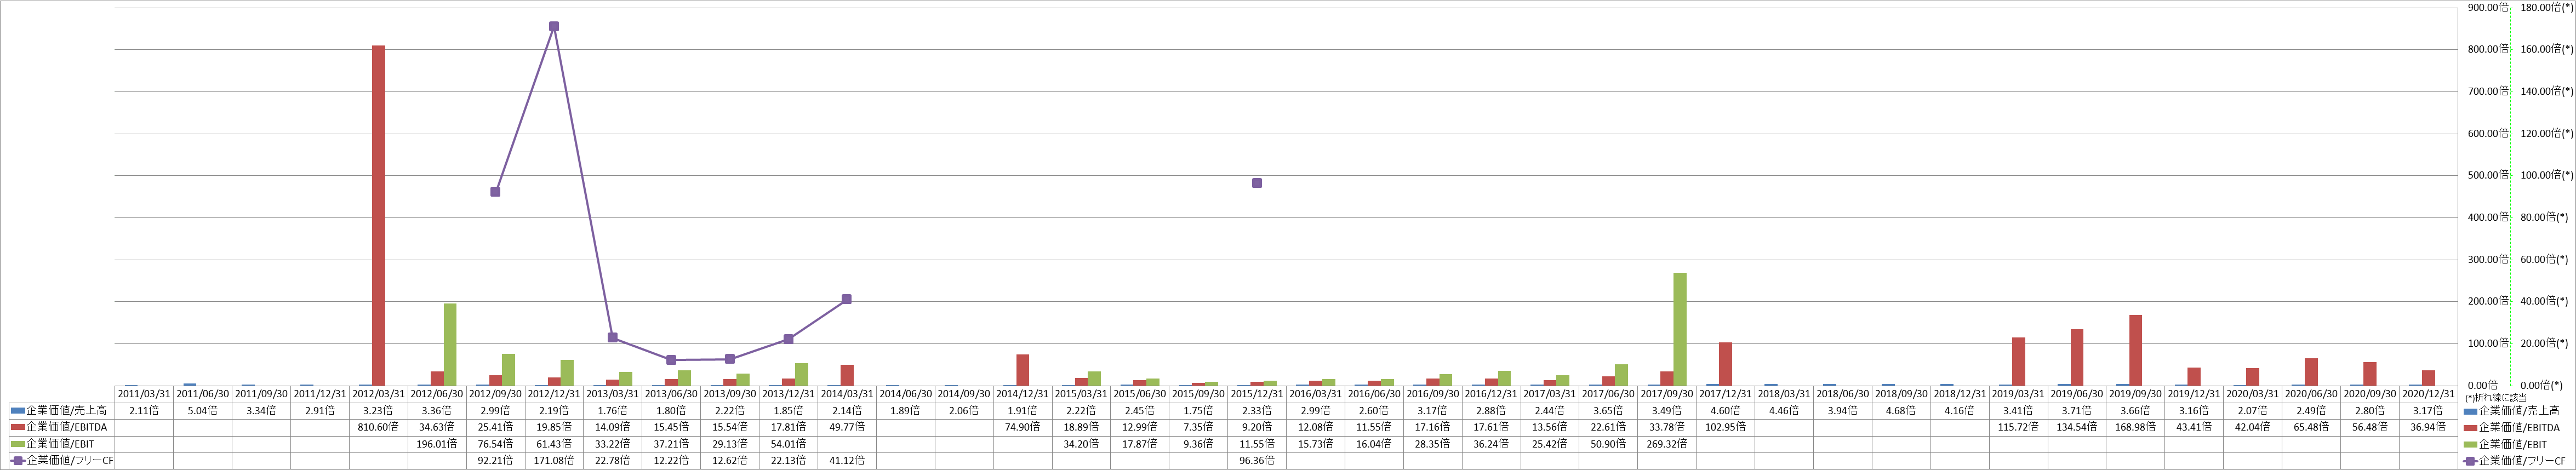This screenshot has width=2576, height=470.
Task: Click the 49.77倍 EBITDA cell
Action: click(847, 427)
